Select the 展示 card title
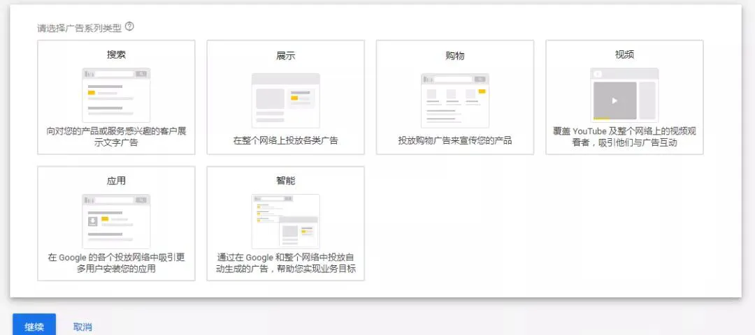Viewport: 755px width, 335px height. click(285, 55)
